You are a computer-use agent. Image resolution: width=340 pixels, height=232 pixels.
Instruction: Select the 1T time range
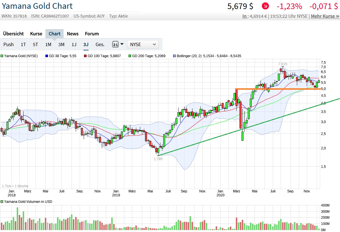(23, 44)
